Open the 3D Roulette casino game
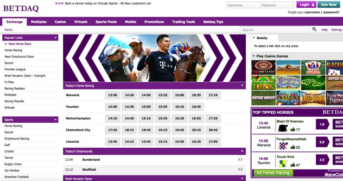 (x=263, y=67)
